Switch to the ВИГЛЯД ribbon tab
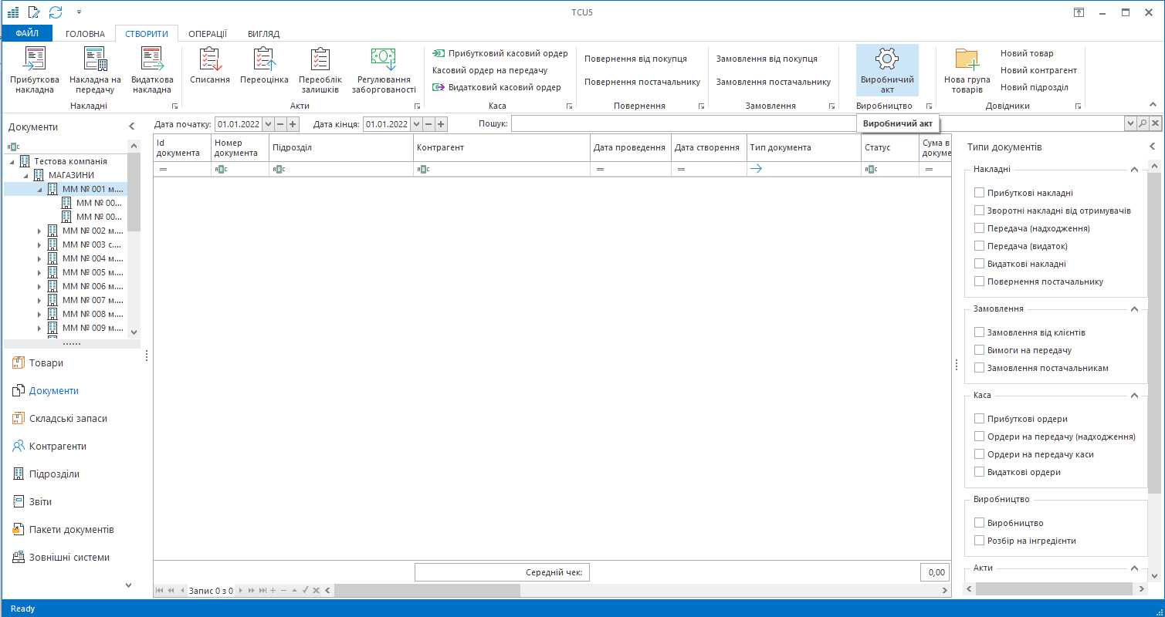The image size is (1165, 617). coord(264,34)
